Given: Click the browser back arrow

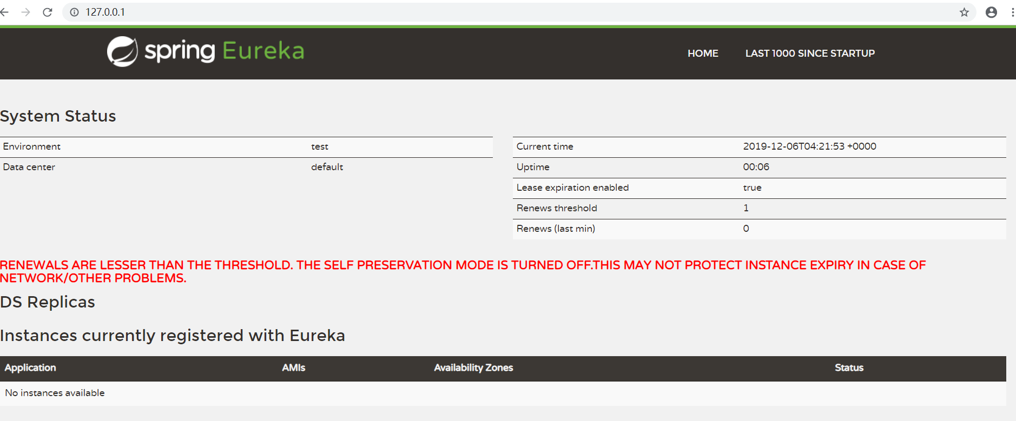Looking at the screenshot, I should click(x=5, y=12).
